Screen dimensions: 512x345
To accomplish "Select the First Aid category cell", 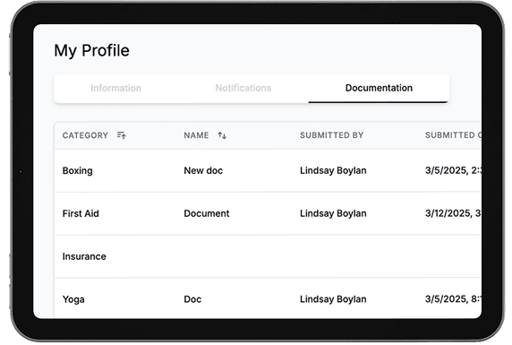I will [x=81, y=213].
